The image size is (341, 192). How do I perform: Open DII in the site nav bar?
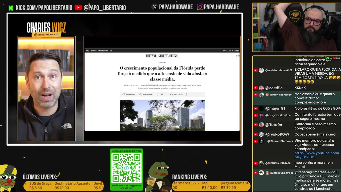111,51
